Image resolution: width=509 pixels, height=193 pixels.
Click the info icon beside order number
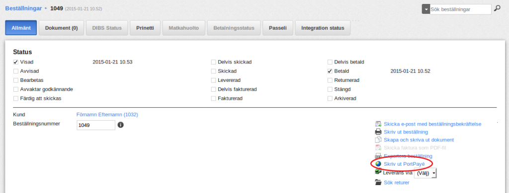coord(120,125)
